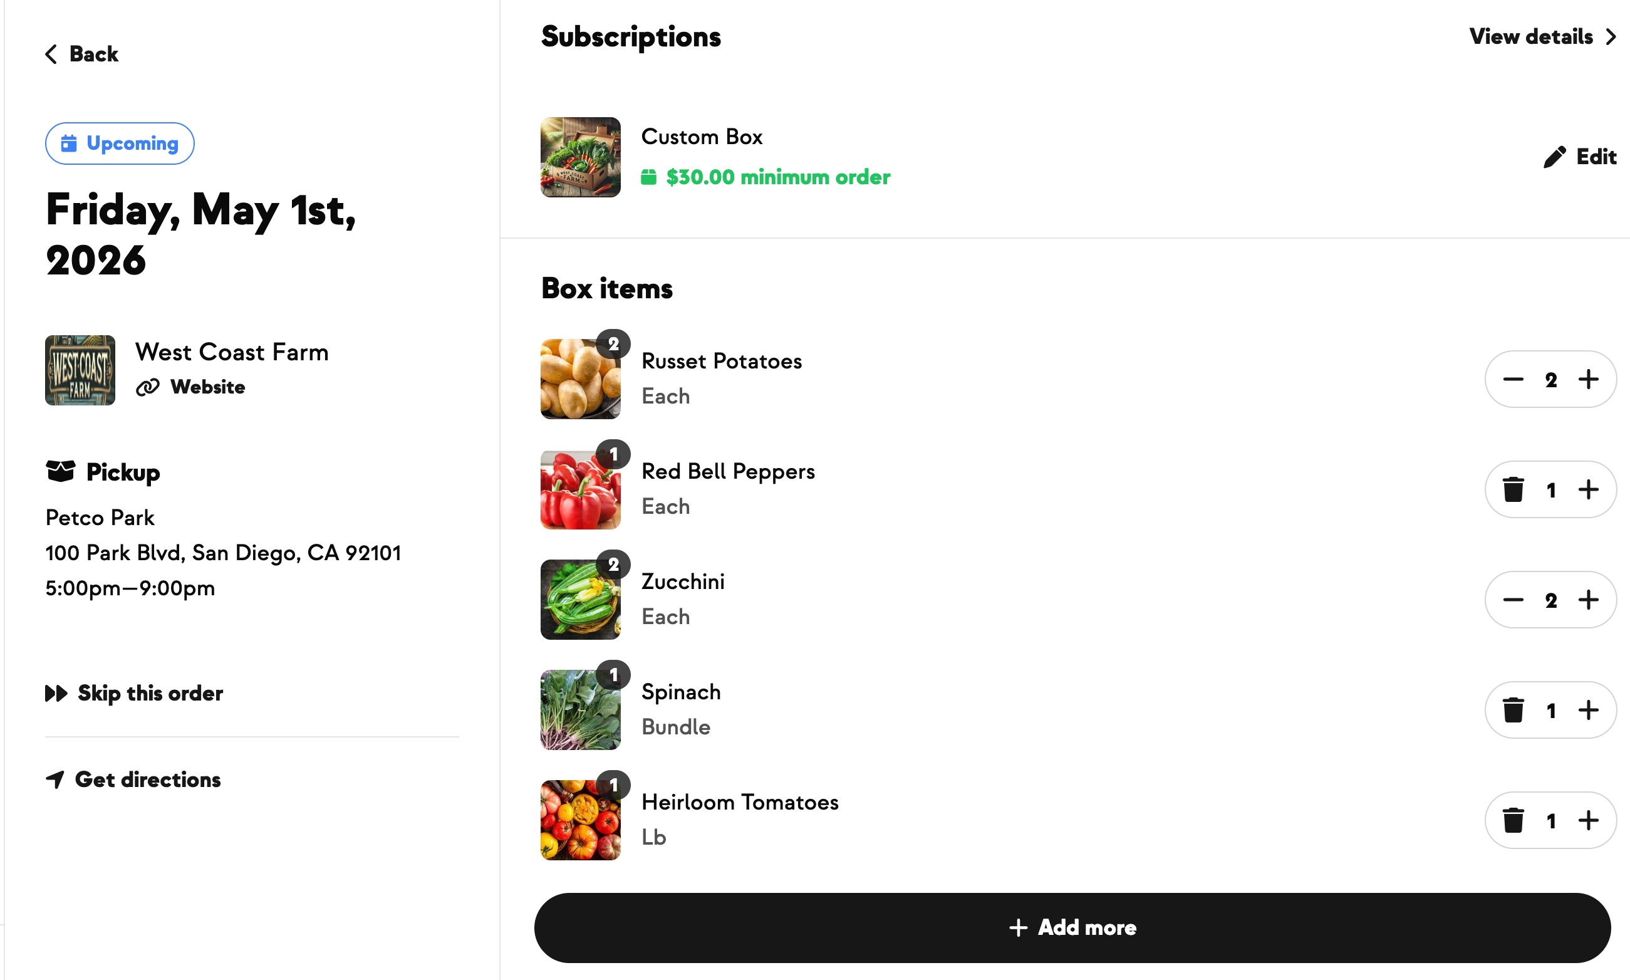Trash the Heirloom Tomatoes item
The image size is (1630, 980).
pyautogui.click(x=1512, y=821)
